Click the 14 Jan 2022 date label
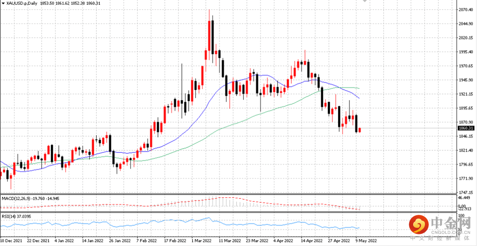 [92, 240]
